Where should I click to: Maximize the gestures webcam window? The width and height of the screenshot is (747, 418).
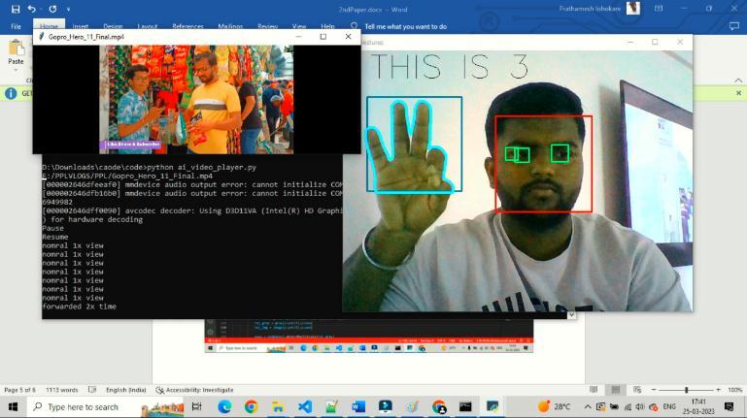655,43
